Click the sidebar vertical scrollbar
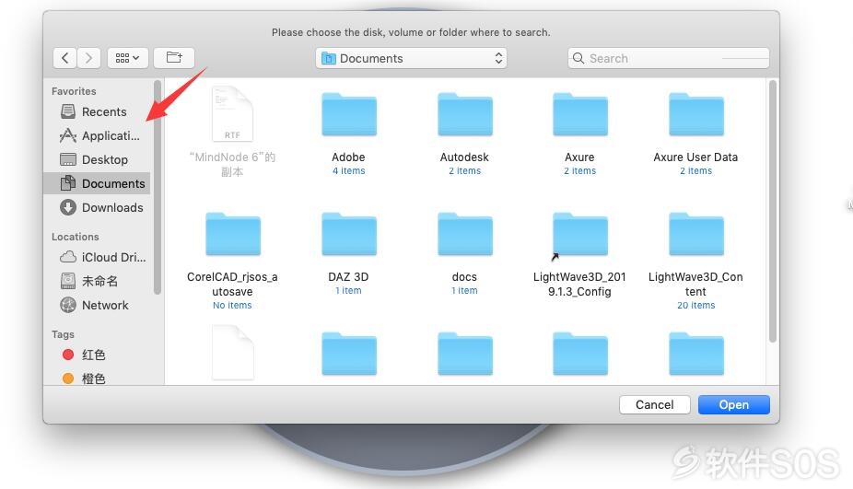 click(158, 187)
